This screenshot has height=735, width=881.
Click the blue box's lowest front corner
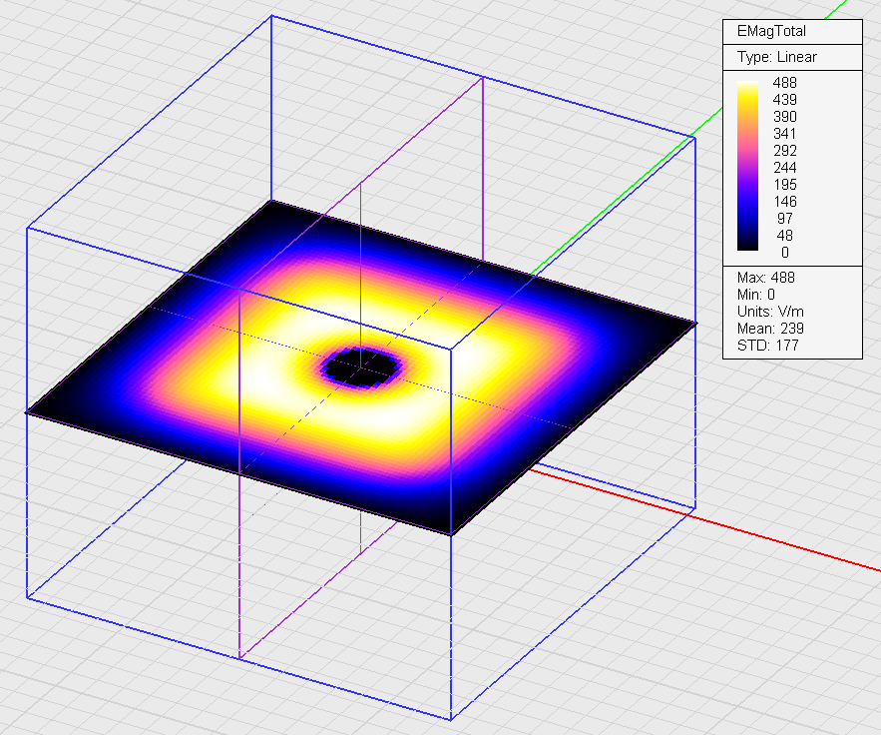point(452,719)
